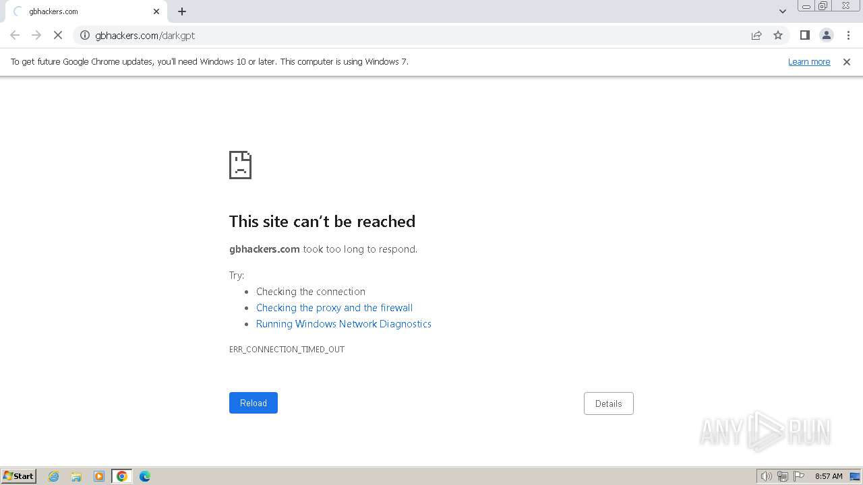
Task: Open the Chrome profile avatar
Action: (827, 35)
